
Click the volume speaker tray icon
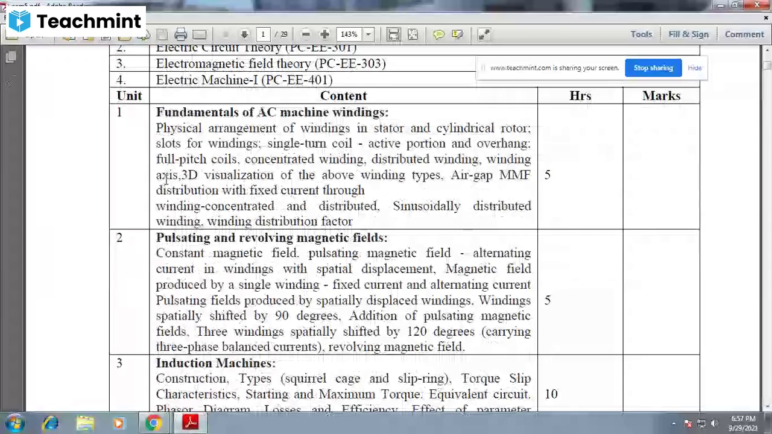click(715, 423)
